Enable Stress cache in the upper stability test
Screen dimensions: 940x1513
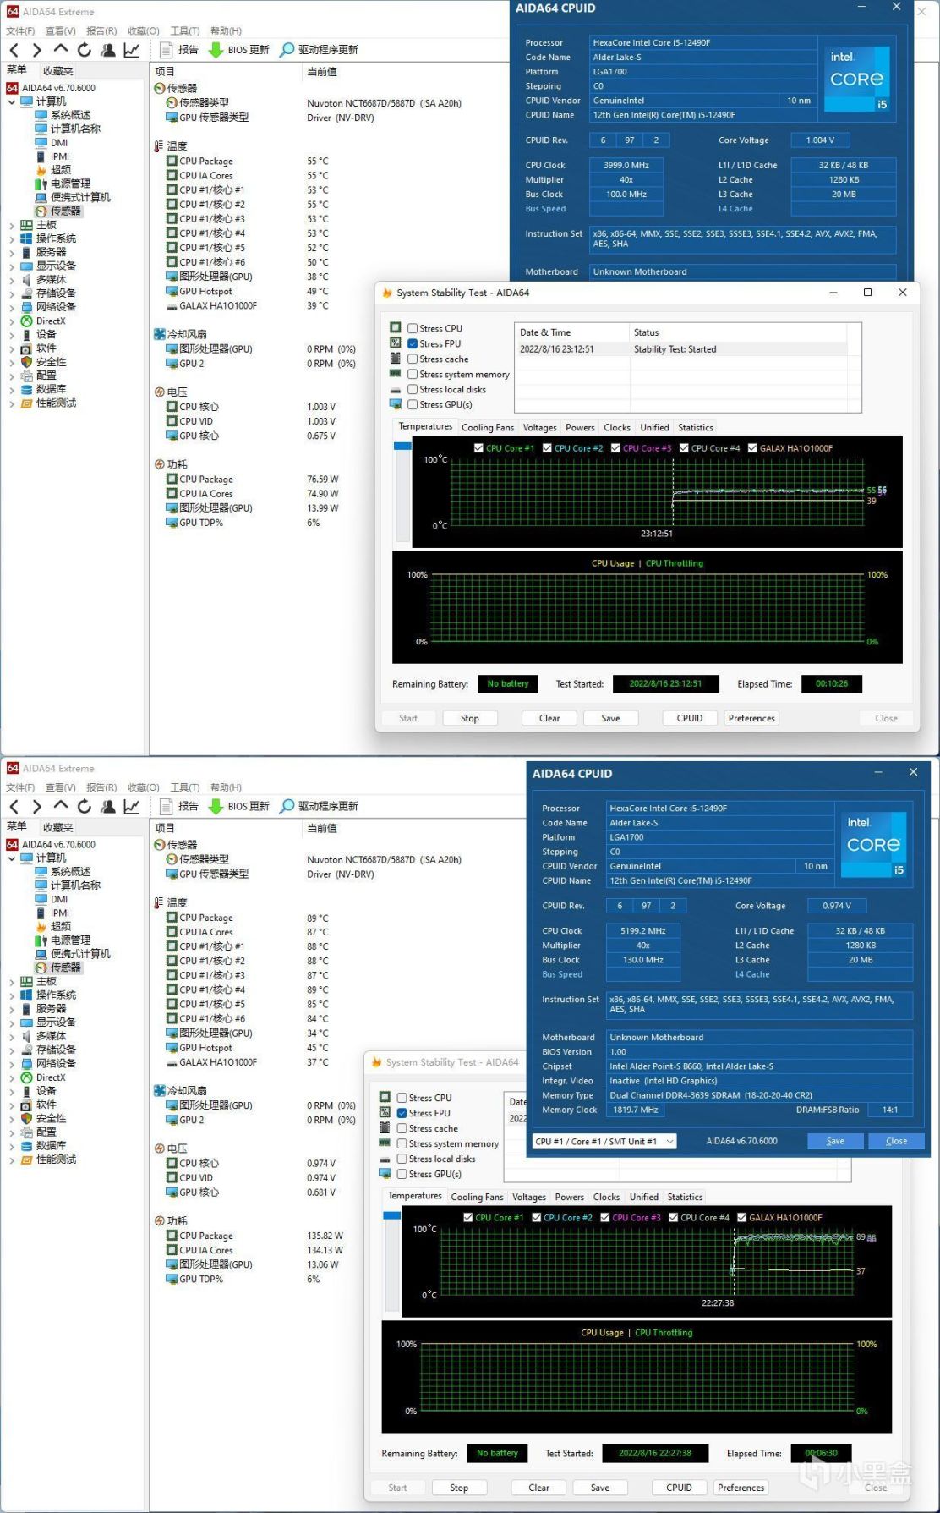413,359
